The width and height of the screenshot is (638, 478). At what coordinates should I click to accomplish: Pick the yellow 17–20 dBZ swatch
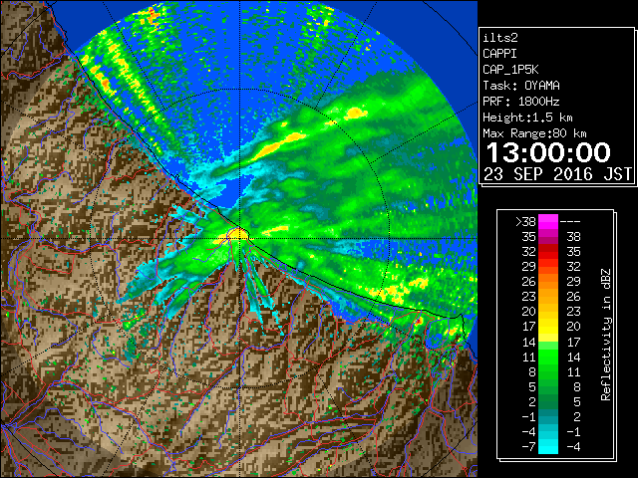tap(548, 327)
